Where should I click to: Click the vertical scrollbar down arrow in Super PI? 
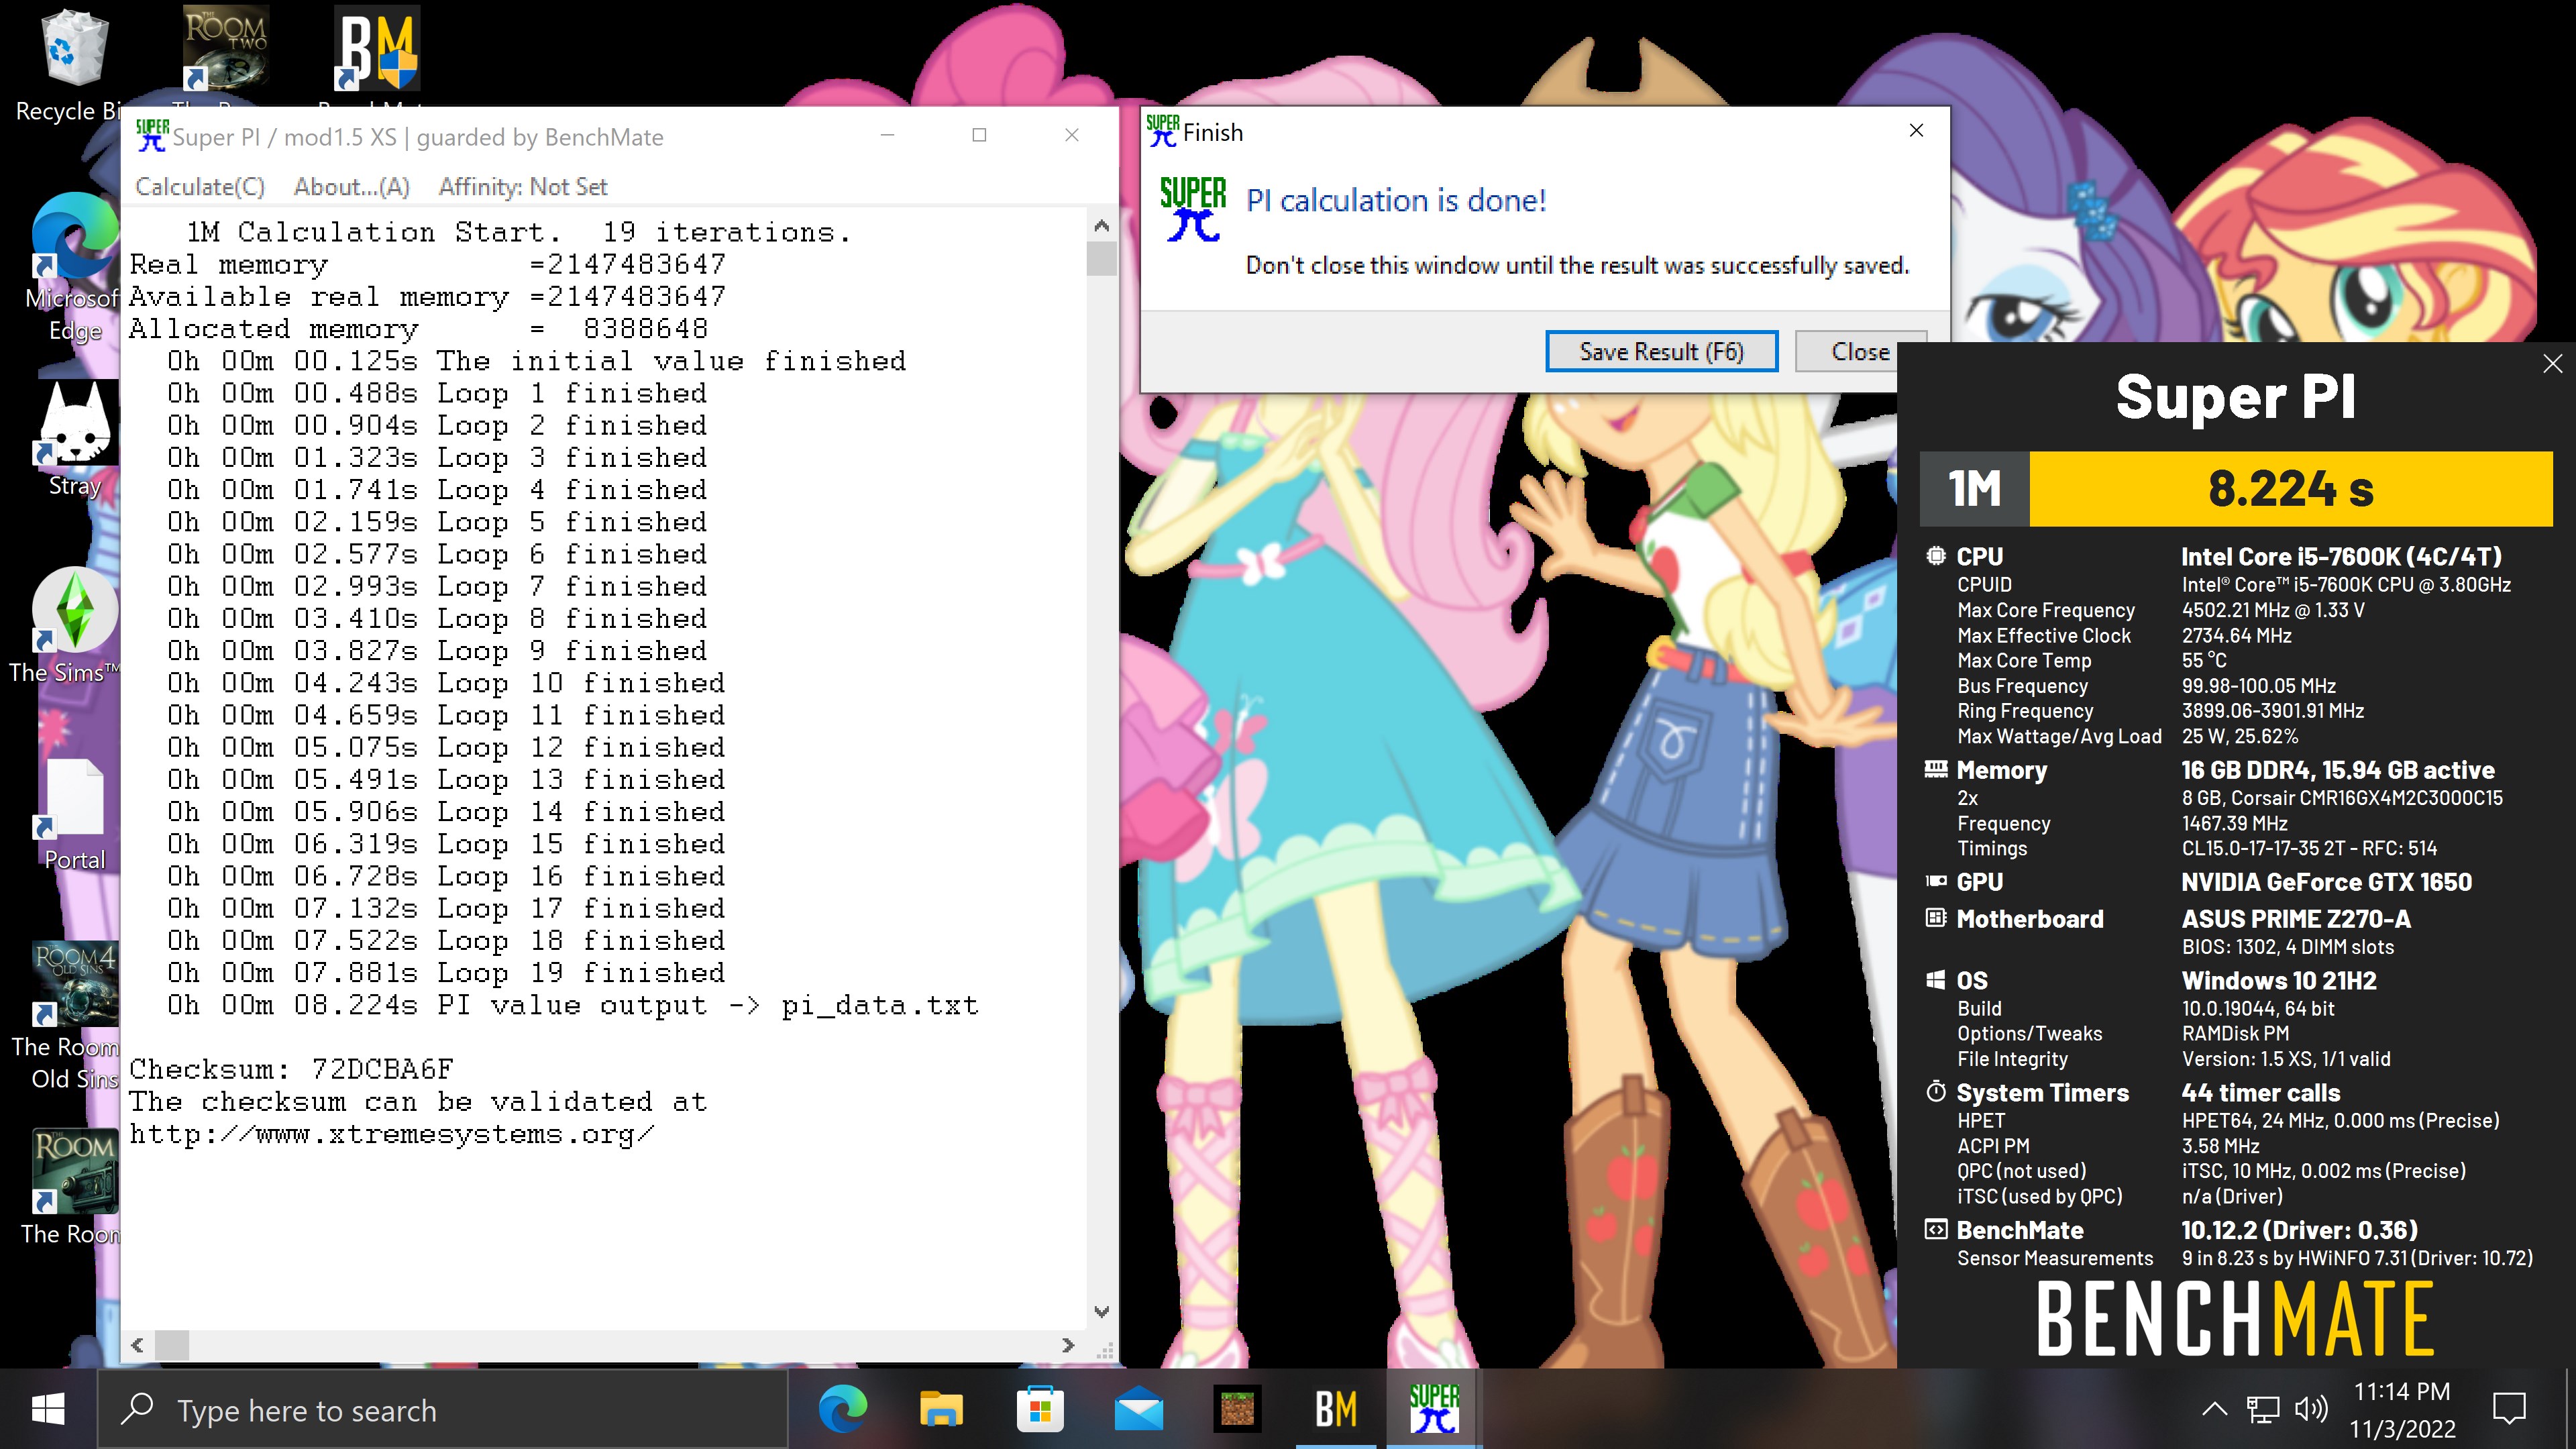point(1101,1311)
